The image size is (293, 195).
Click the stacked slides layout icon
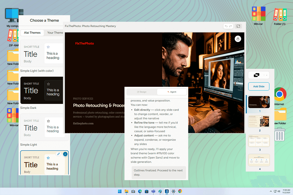[x=257, y=75]
